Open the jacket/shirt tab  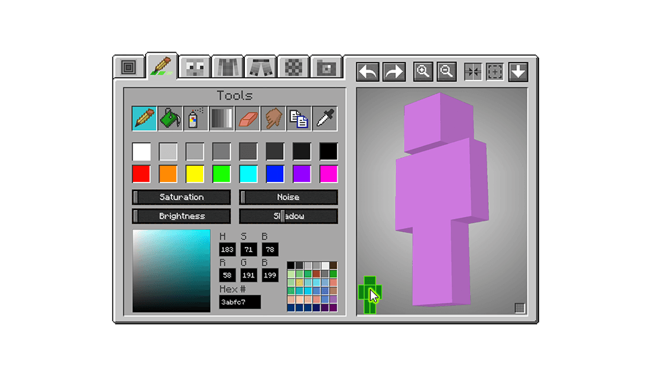[x=228, y=67]
